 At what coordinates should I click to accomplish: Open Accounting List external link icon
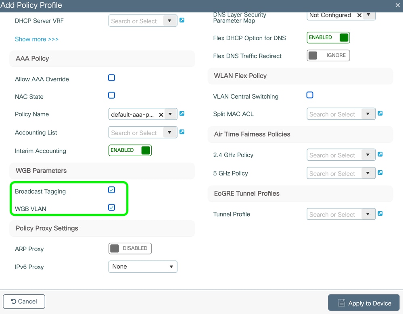coord(182,132)
